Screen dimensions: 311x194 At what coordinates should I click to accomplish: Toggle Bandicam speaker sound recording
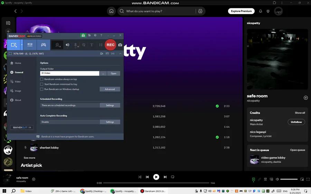click(67, 45)
